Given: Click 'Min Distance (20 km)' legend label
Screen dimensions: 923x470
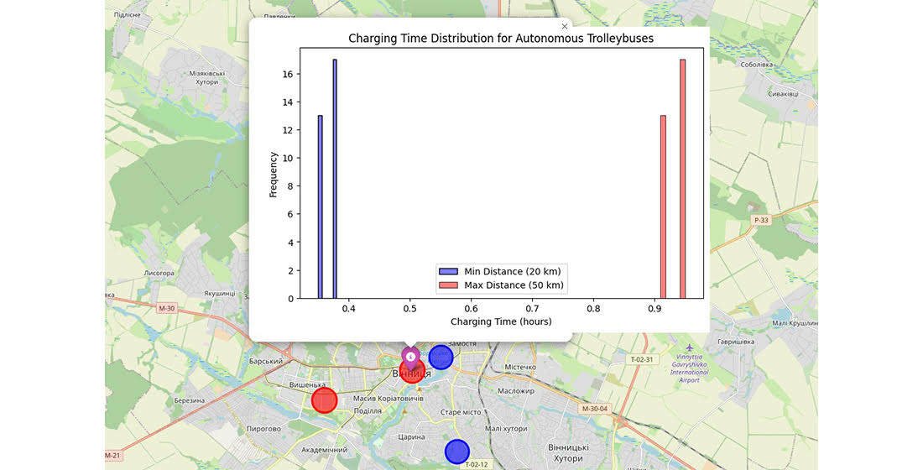Looking at the screenshot, I should click(x=512, y=272).
